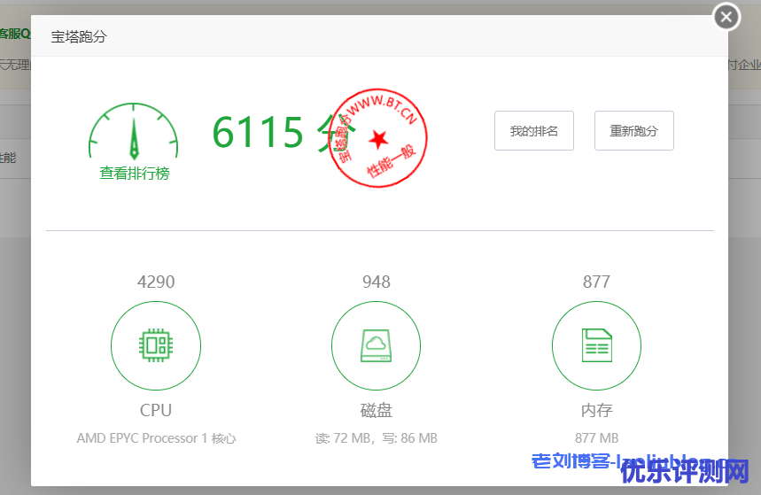Select the 877 MB memory text
The image size is (761, 495).
pos(596,438)
